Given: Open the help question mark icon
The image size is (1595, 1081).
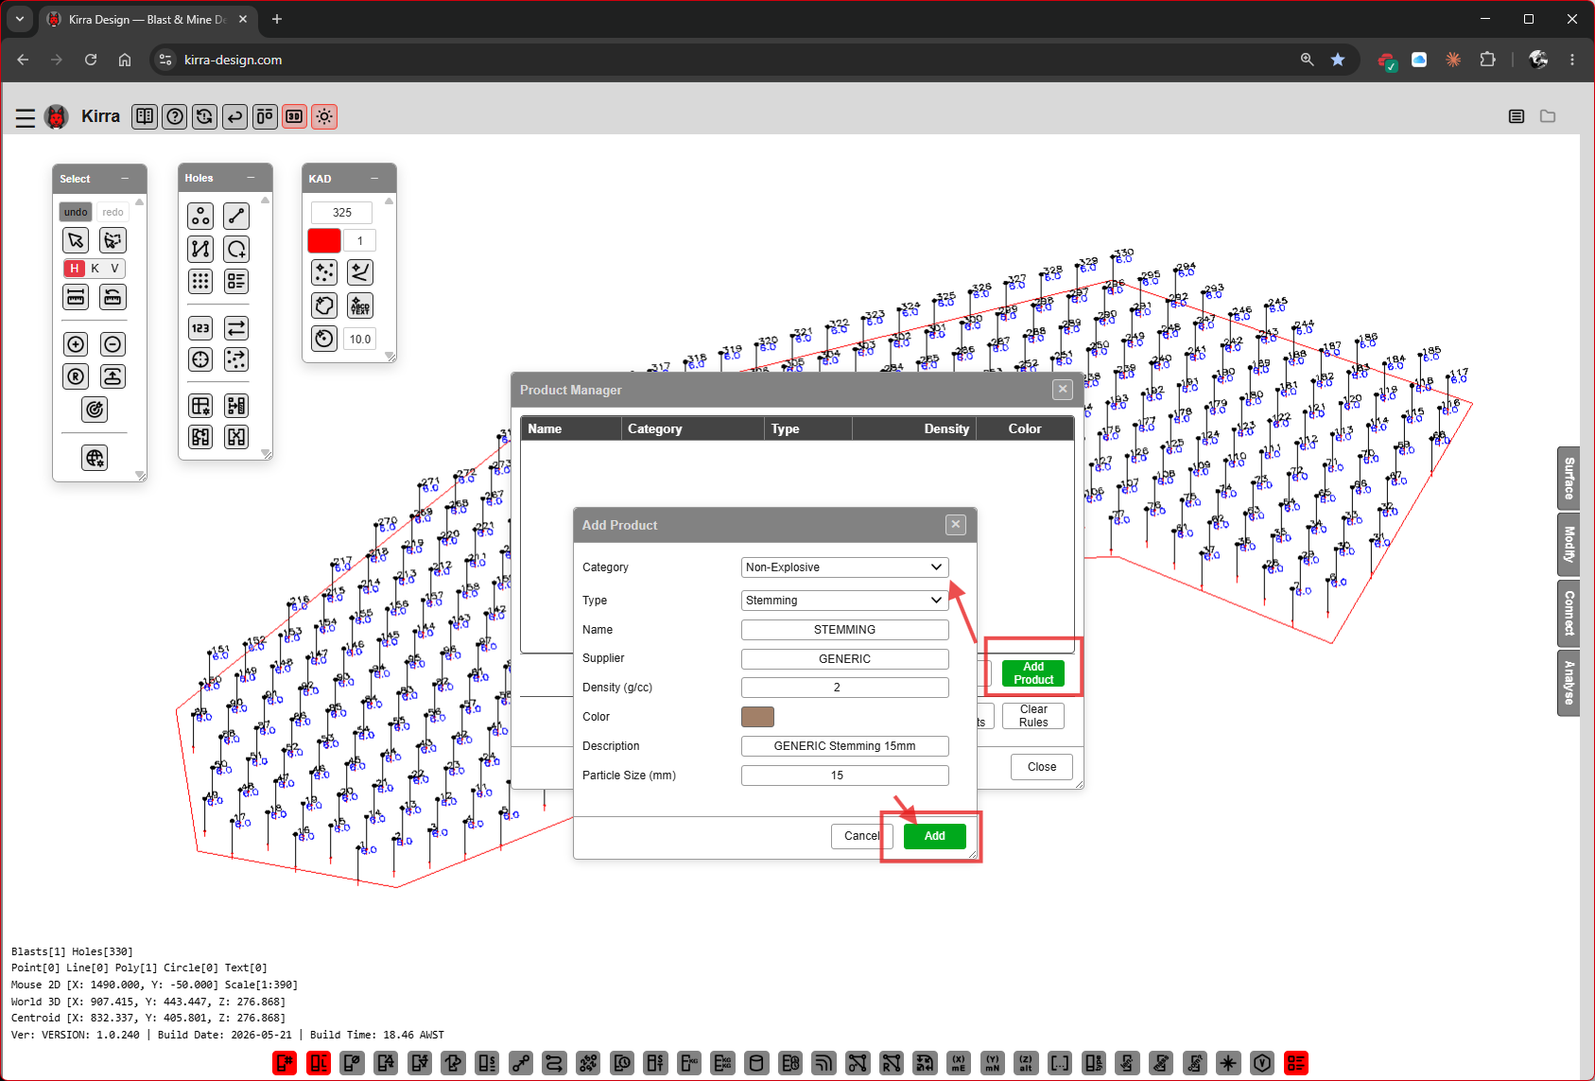Looking at the screenshot, I should click(x=175, y=116).
